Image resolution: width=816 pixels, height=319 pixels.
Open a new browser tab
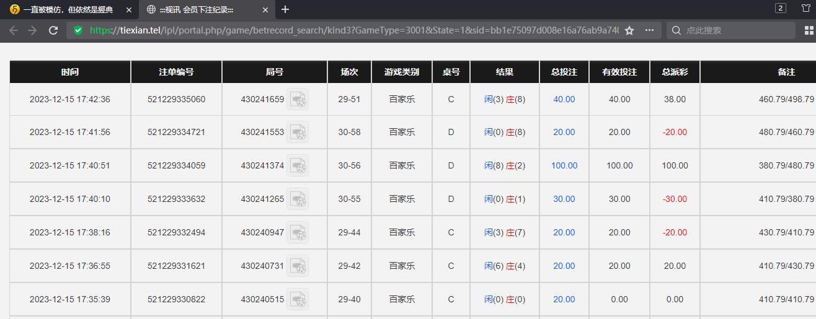click(285, 9)
